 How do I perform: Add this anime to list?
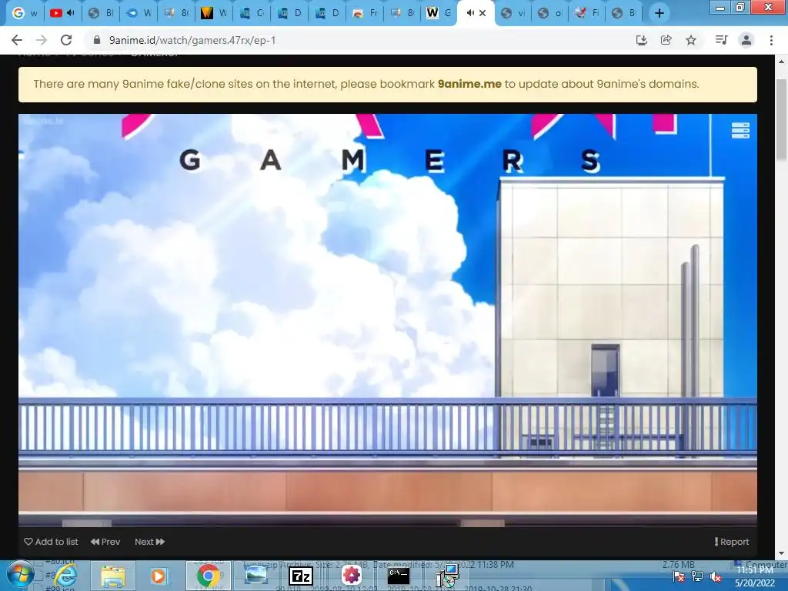(52, 542)
